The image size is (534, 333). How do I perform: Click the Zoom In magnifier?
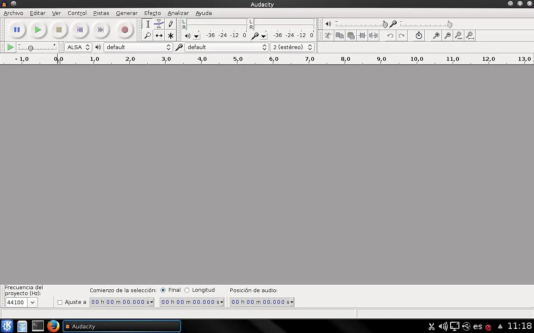(436, 36)
